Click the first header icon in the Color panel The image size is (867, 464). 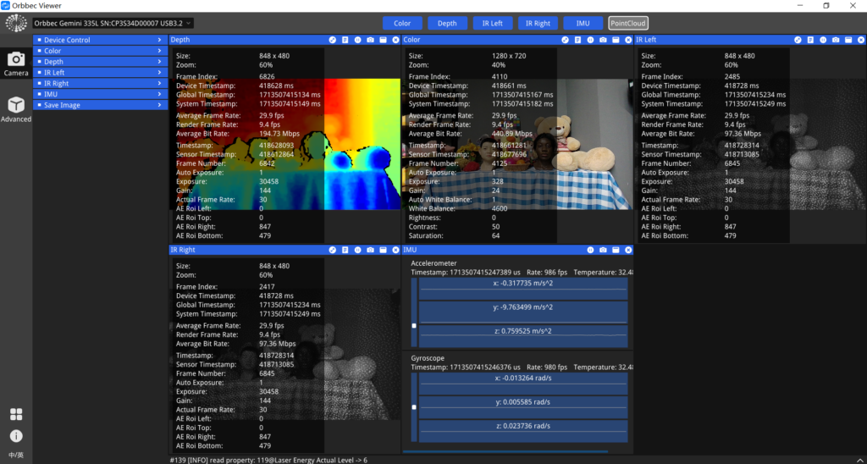566,40
